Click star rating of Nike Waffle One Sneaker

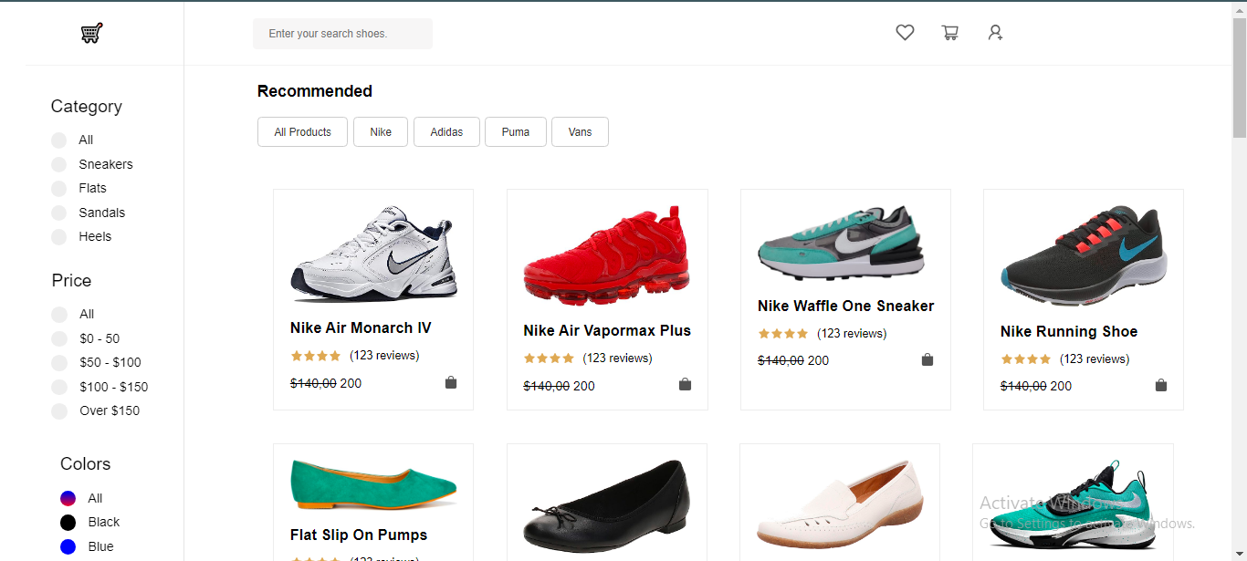tap(783, 334)
